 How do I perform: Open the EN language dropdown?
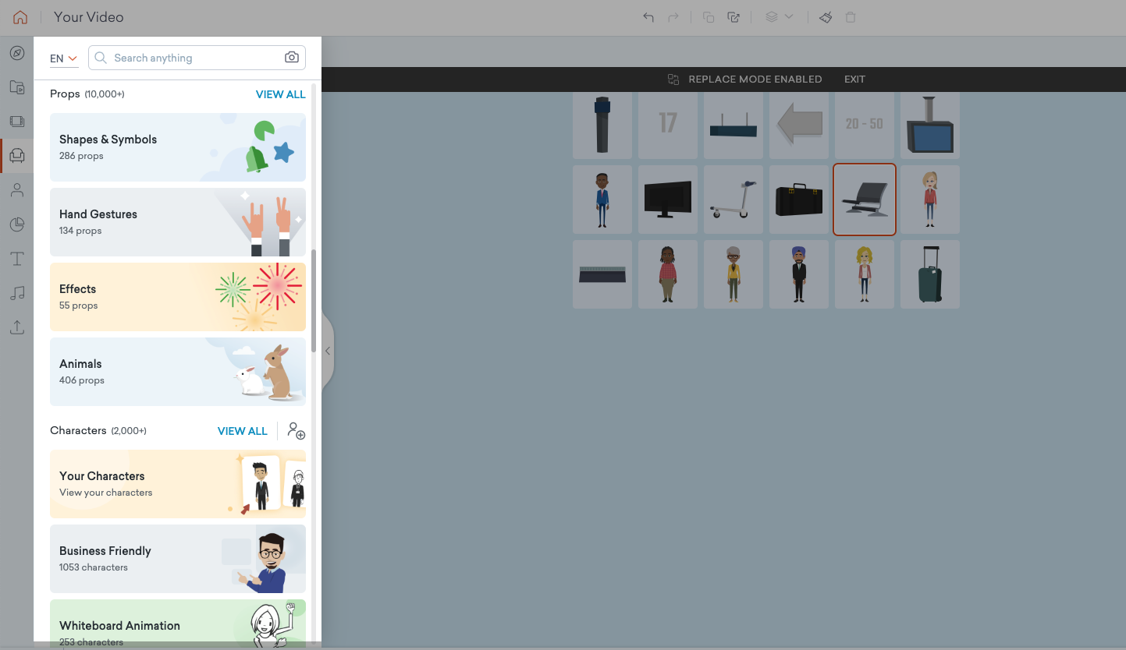63,58
